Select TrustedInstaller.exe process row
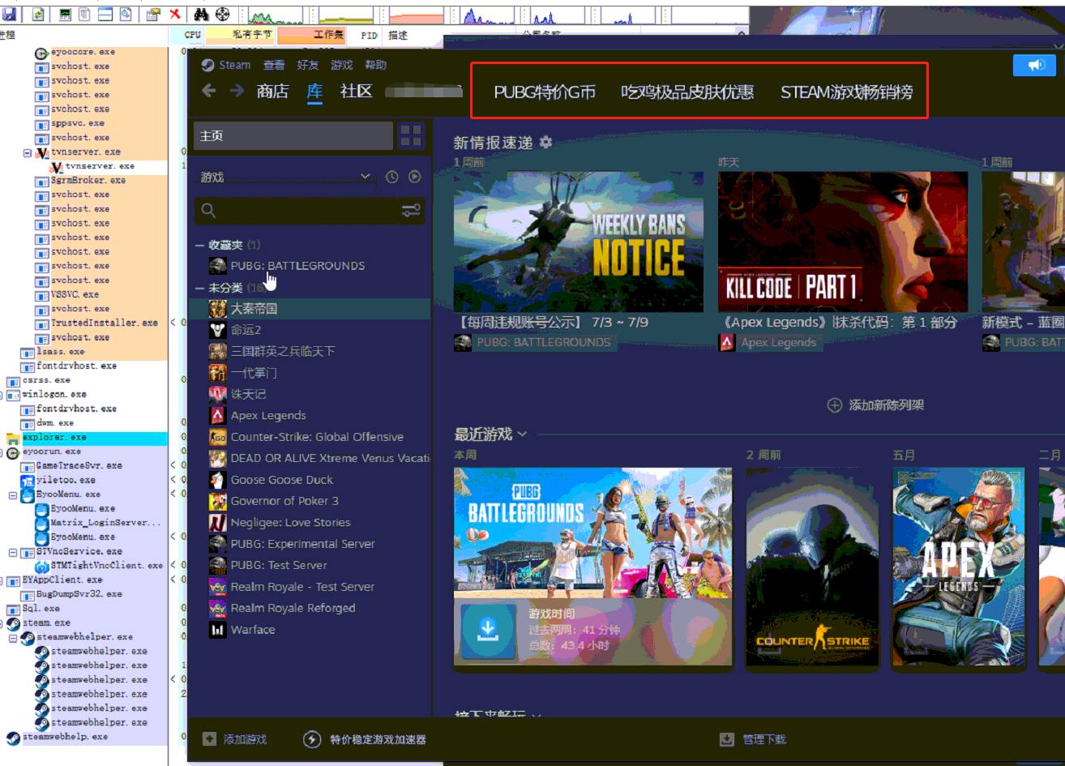 tap(105, 323)
